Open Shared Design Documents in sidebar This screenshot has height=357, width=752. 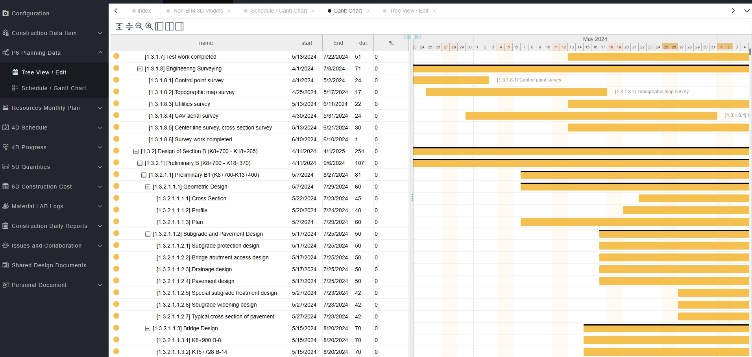(54, 265)
